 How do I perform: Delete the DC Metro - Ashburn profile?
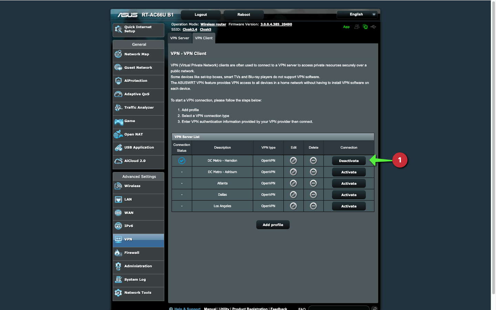pos(313,172)
